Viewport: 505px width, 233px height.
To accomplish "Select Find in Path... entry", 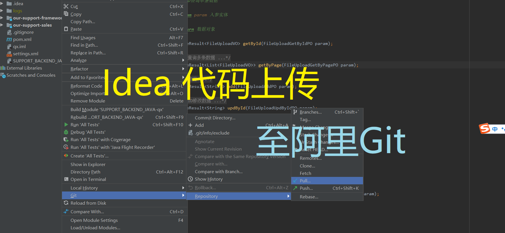I will click(125, 45).
